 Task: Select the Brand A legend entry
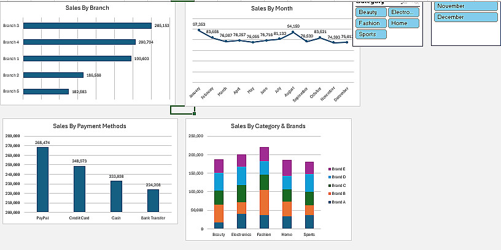[x=337, y=202]
